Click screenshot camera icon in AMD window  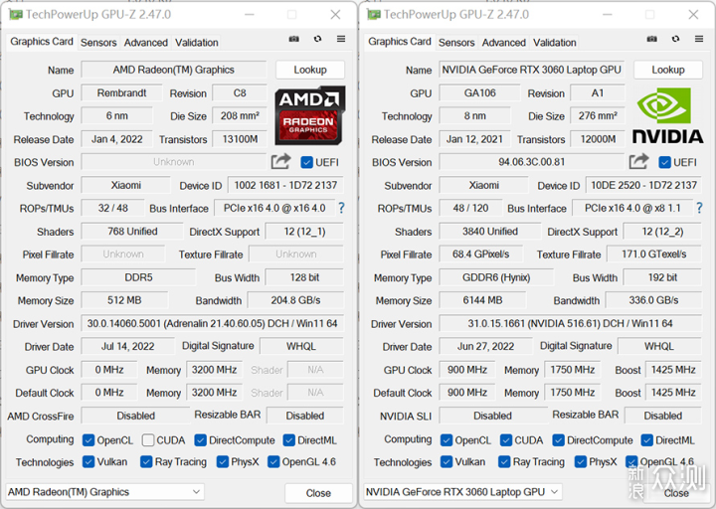coord(294,39)
